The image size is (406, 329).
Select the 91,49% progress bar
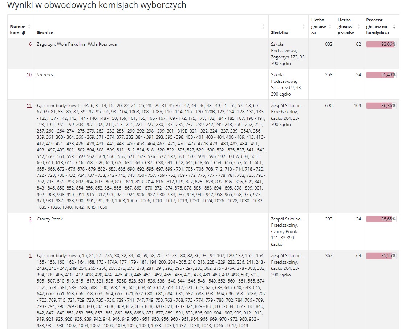381,75
